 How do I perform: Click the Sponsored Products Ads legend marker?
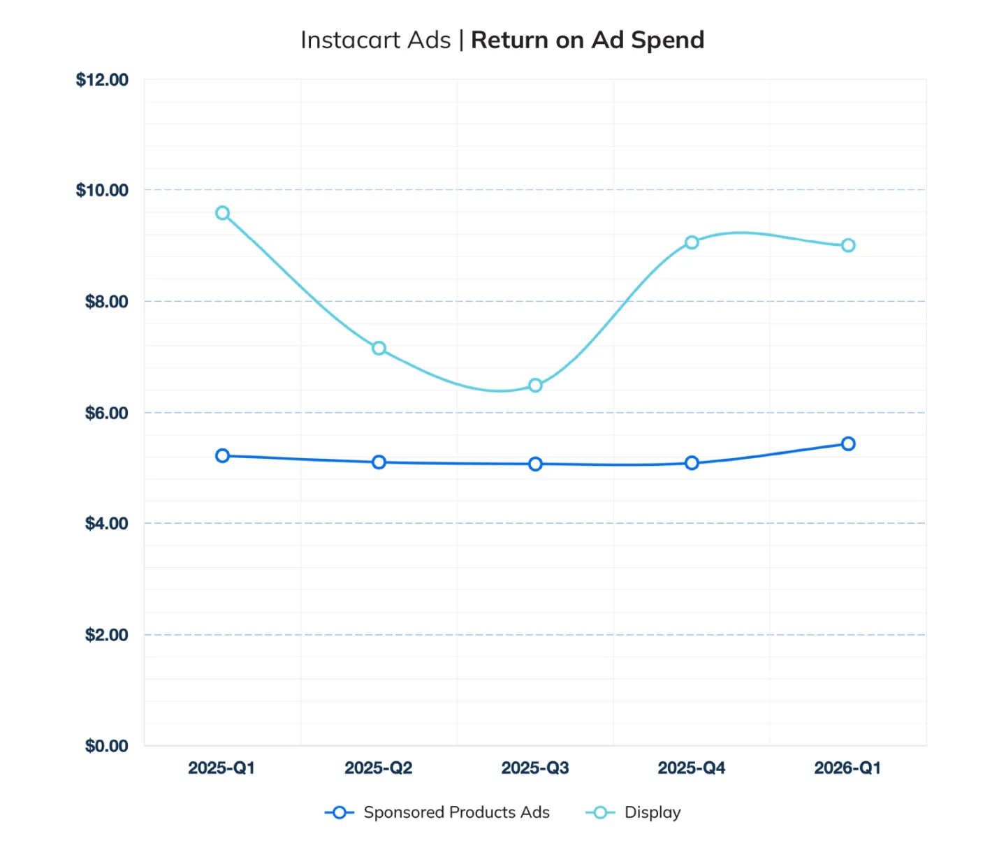pyautogui.click(x=340, y=812)
